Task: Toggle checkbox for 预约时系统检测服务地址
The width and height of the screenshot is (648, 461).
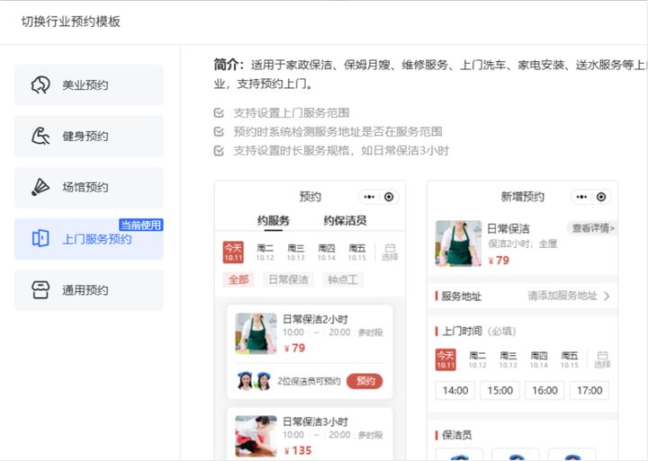Action: (219, 131)
